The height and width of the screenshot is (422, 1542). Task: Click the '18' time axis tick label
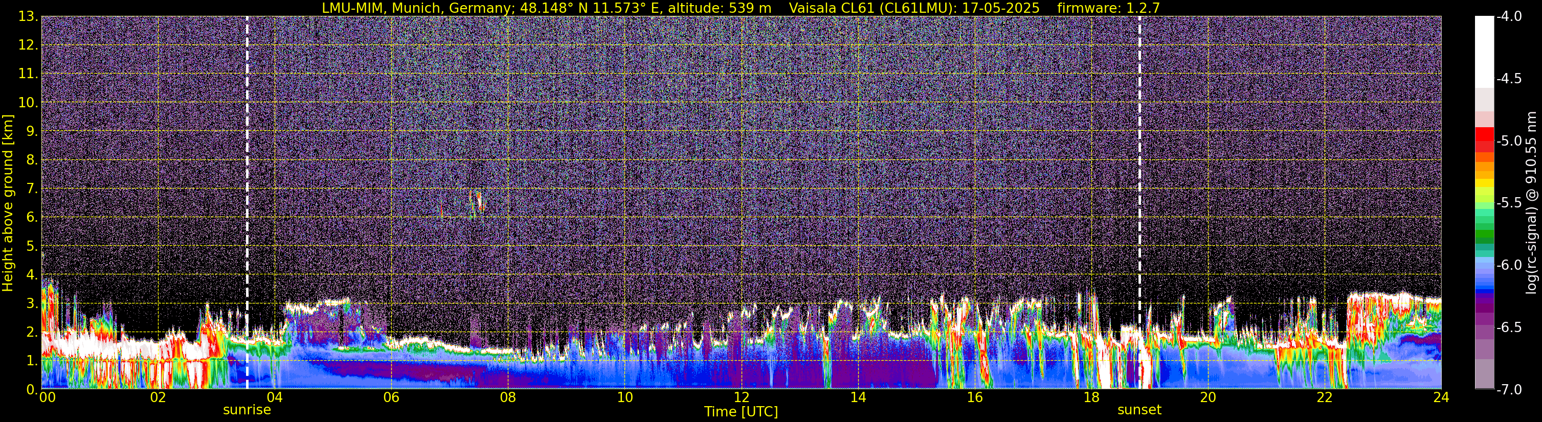pyautogui.click(x=1091, y=397)
